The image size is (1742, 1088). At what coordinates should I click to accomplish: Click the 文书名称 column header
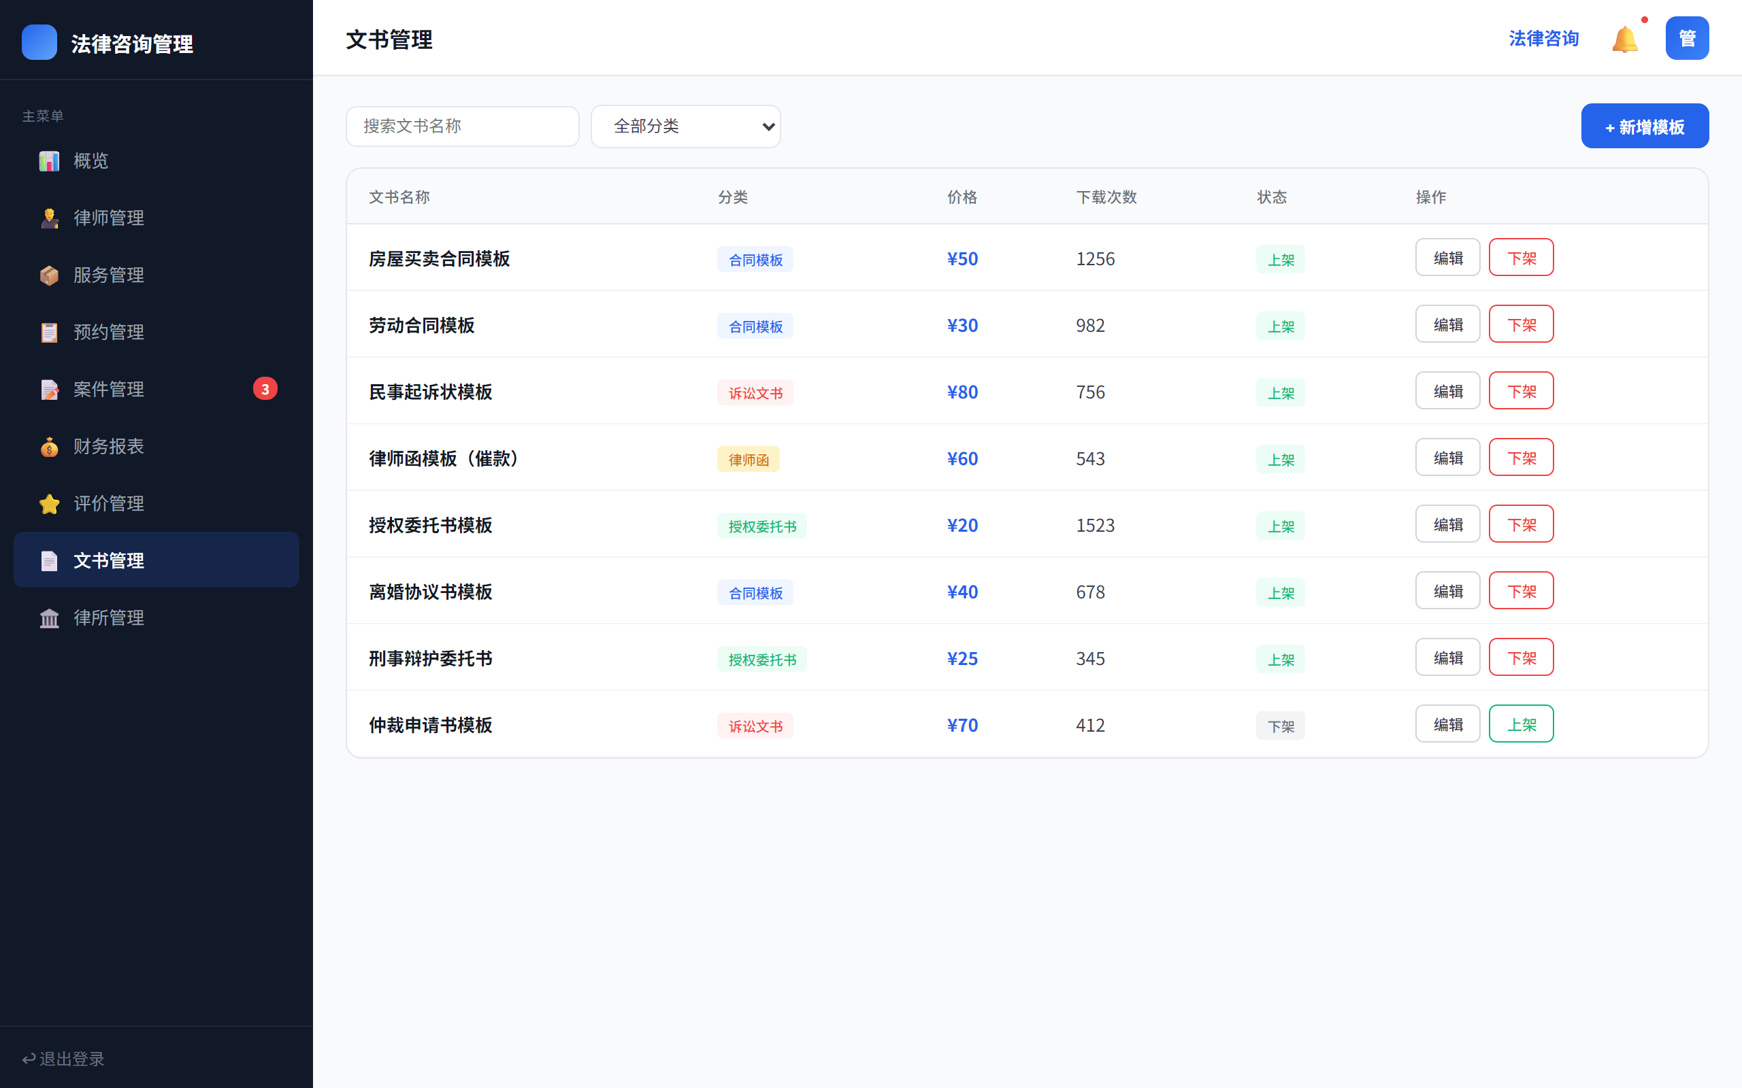[399, 197]
